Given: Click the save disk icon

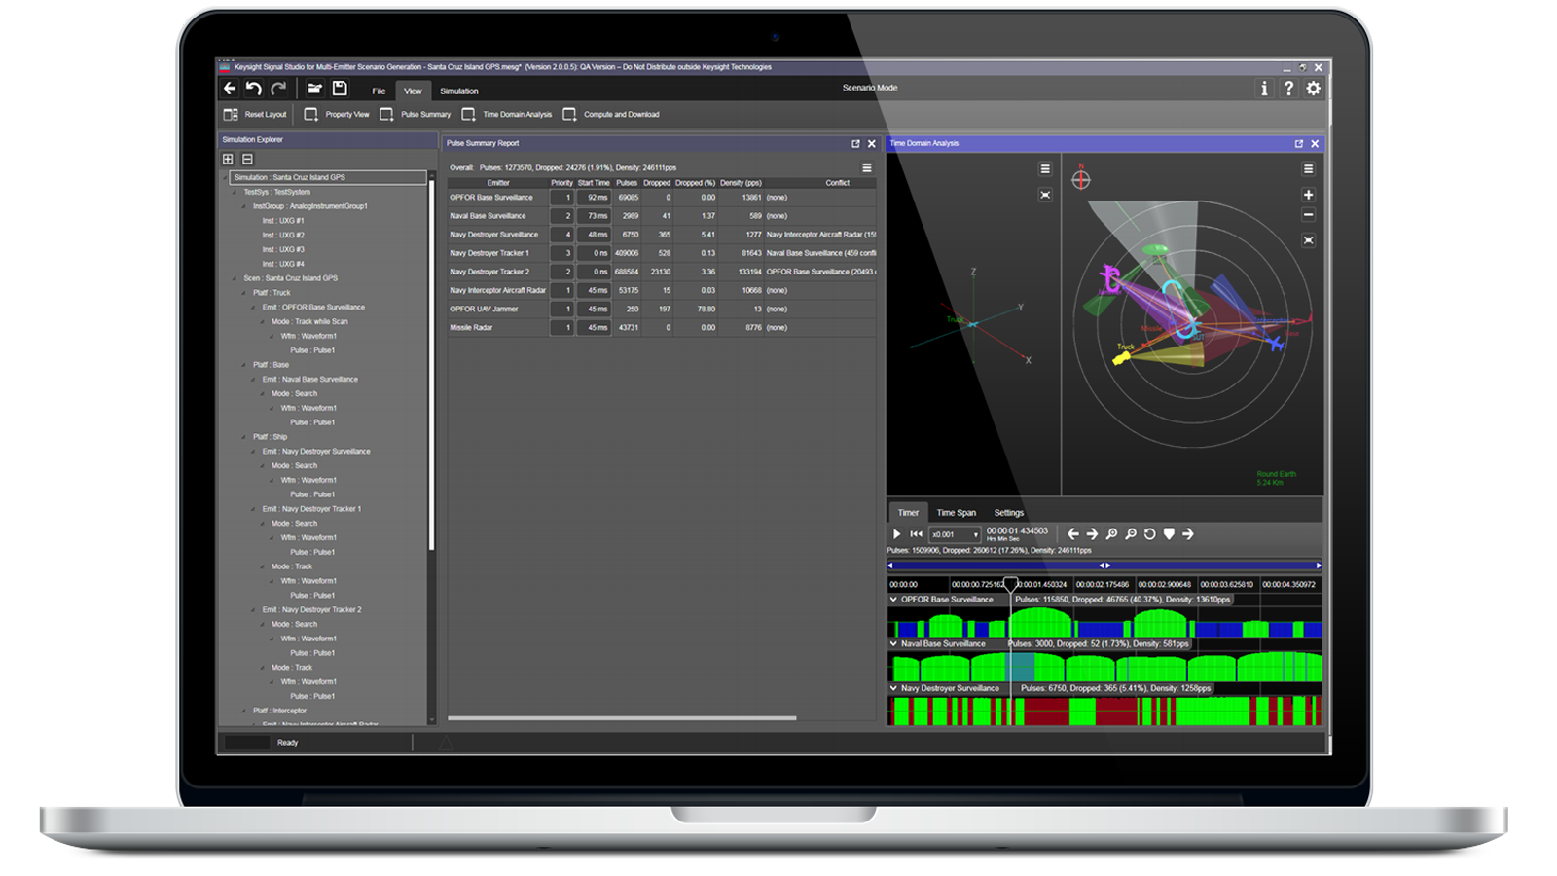Looking at the screenshot, I should (340, 89).
